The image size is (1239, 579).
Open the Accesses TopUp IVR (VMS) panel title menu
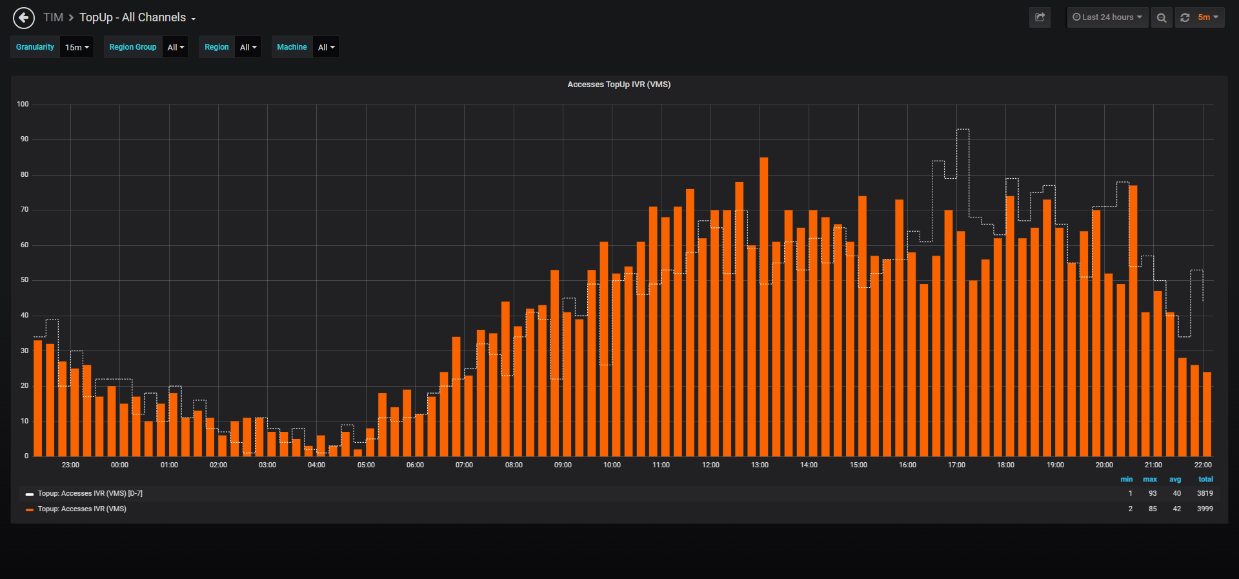(619, 85)
